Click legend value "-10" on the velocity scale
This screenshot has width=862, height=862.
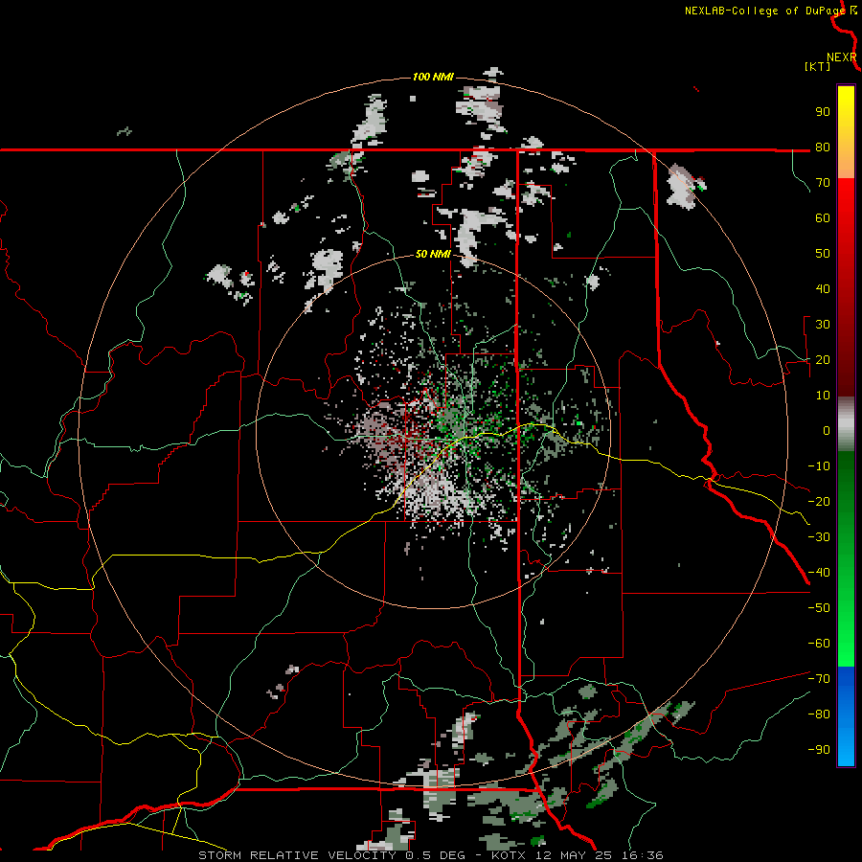click(819, 466)
